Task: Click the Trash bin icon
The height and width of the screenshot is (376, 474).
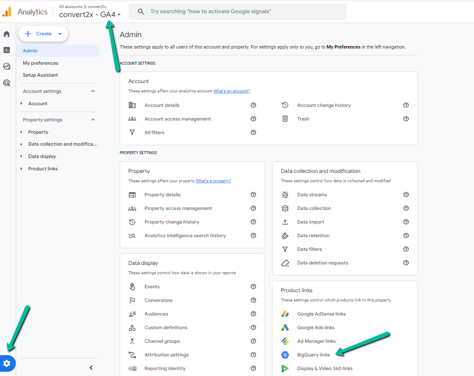Action: pos(285,119)
